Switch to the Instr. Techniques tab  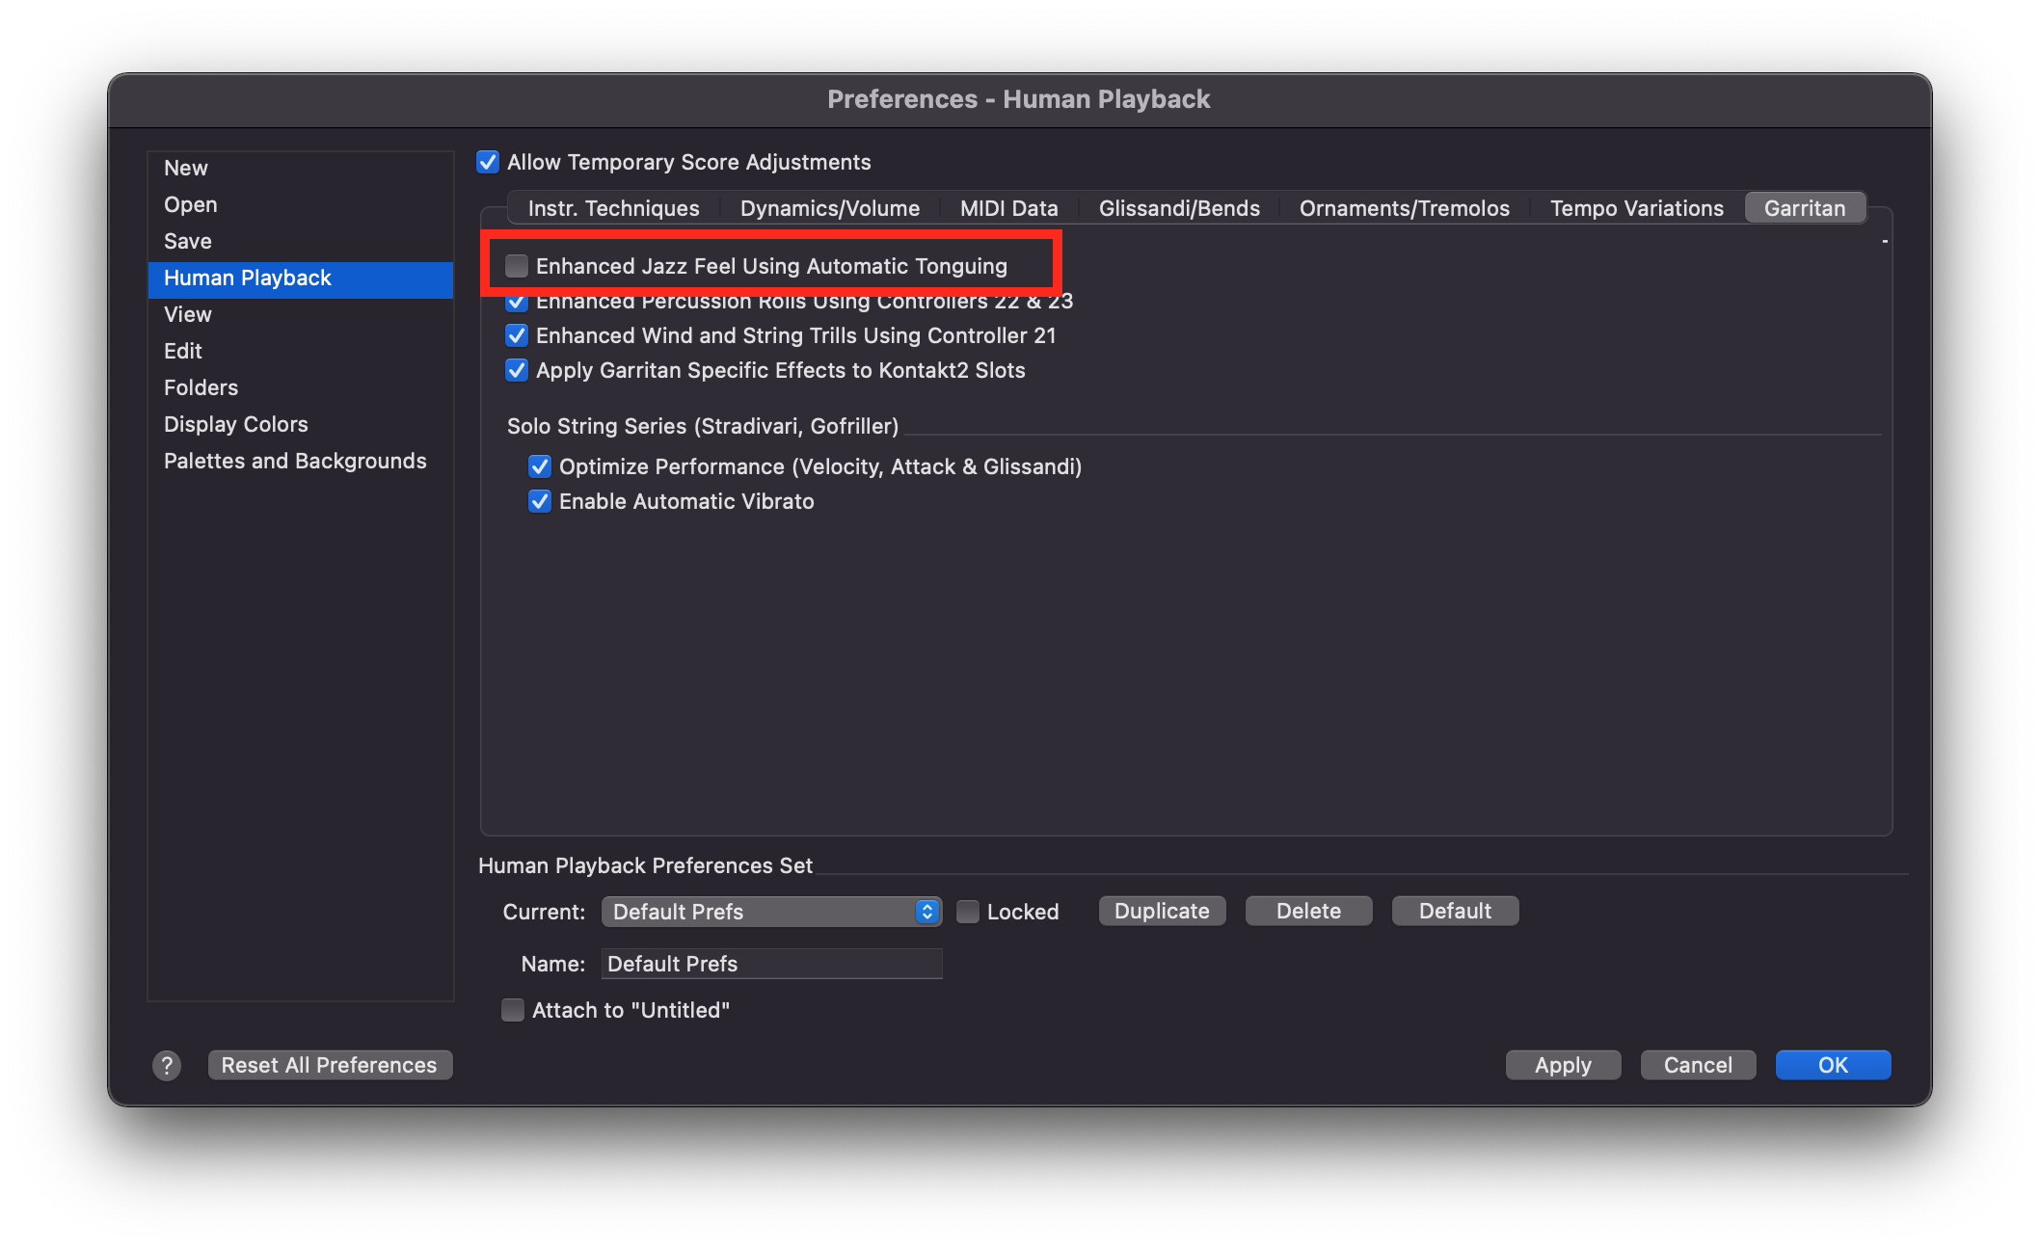613,208
